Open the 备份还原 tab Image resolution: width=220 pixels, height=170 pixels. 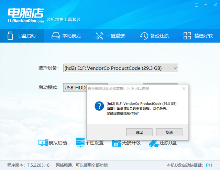[x=154, y=36]
